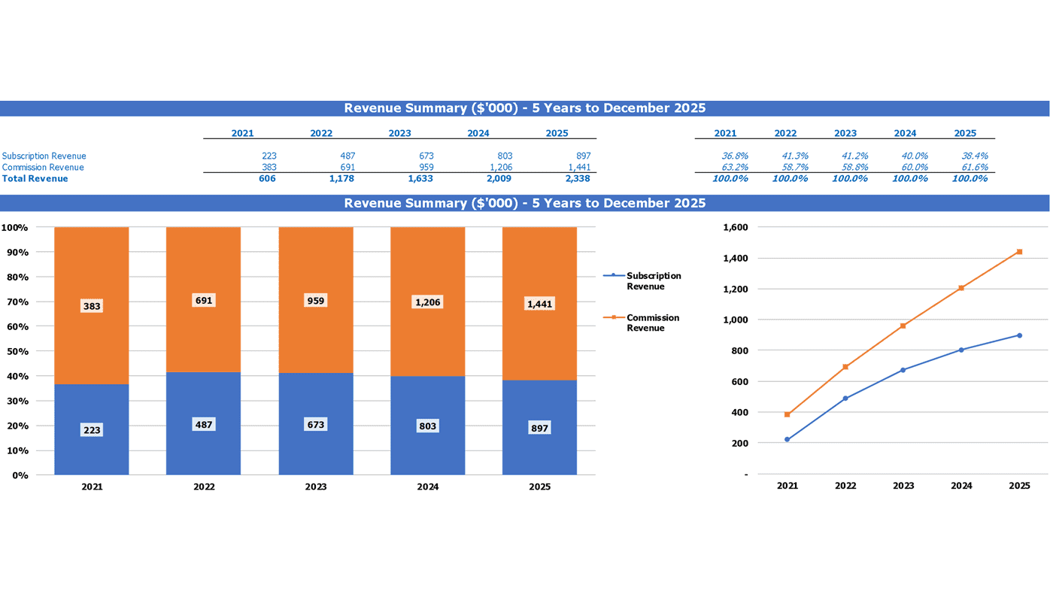Viewport: 1050px width, 591px height.
Task: Select the Total Revenue row label
Action: pos(35,178)
